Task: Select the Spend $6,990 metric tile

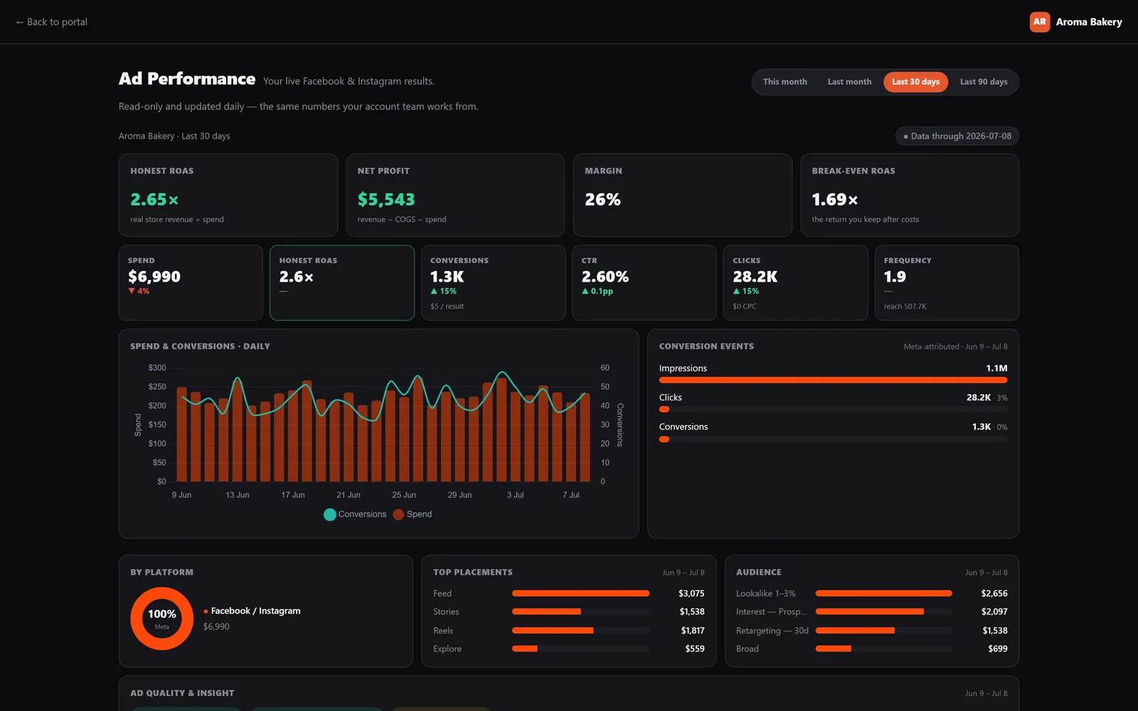Action: tap(191, 283)
